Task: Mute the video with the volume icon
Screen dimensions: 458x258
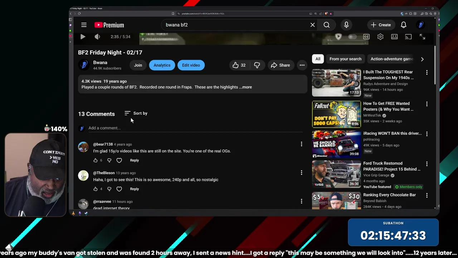Action: [x=97, y=37]
